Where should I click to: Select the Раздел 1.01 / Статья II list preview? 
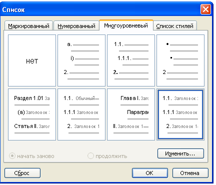coord(32,114)
